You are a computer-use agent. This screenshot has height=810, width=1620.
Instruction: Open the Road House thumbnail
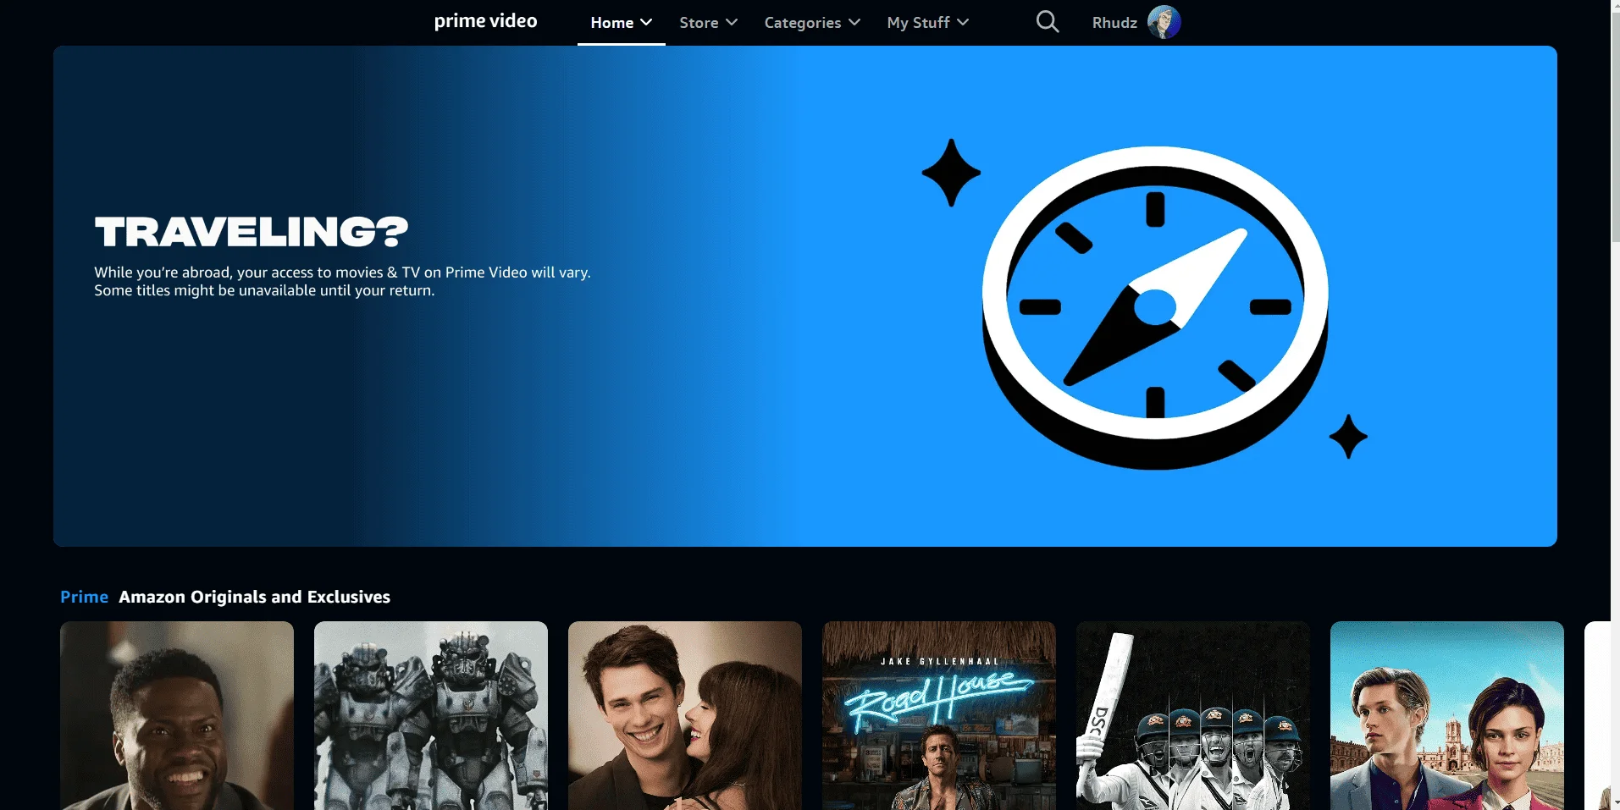[939, 715]
